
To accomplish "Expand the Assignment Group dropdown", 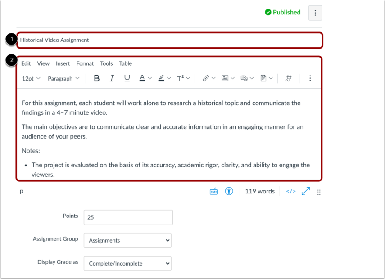I will pyautogui.click(x=128, y=240).
